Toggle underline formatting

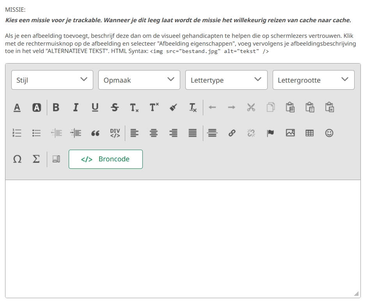95,108
